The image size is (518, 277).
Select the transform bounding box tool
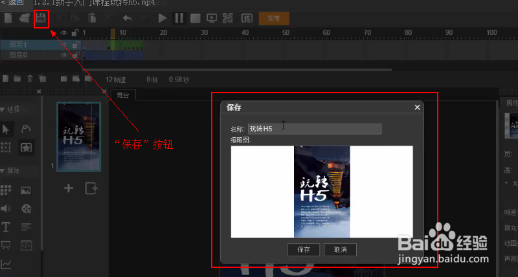tap(6, 148)
